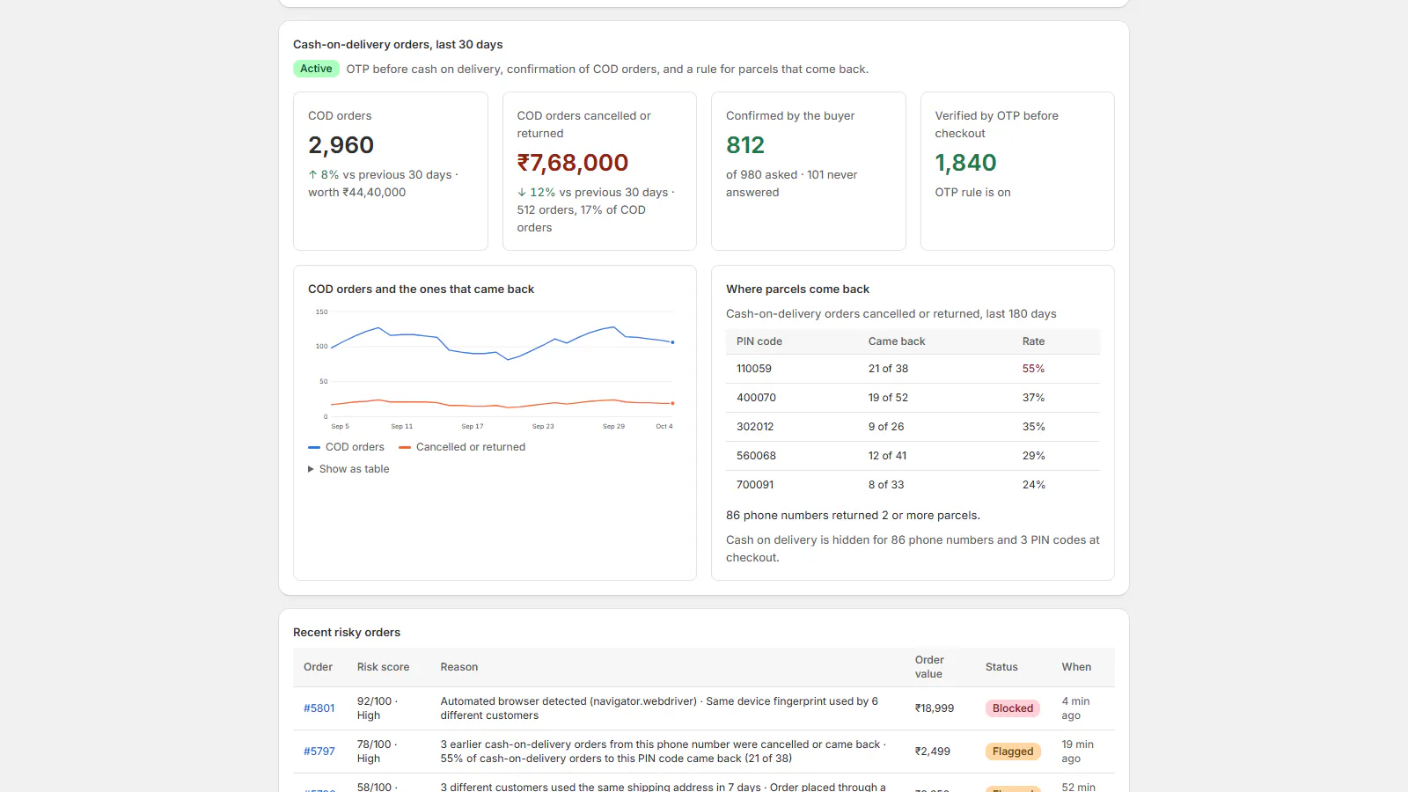Select PIN code 302012 cell

click(x=755, y=427)
